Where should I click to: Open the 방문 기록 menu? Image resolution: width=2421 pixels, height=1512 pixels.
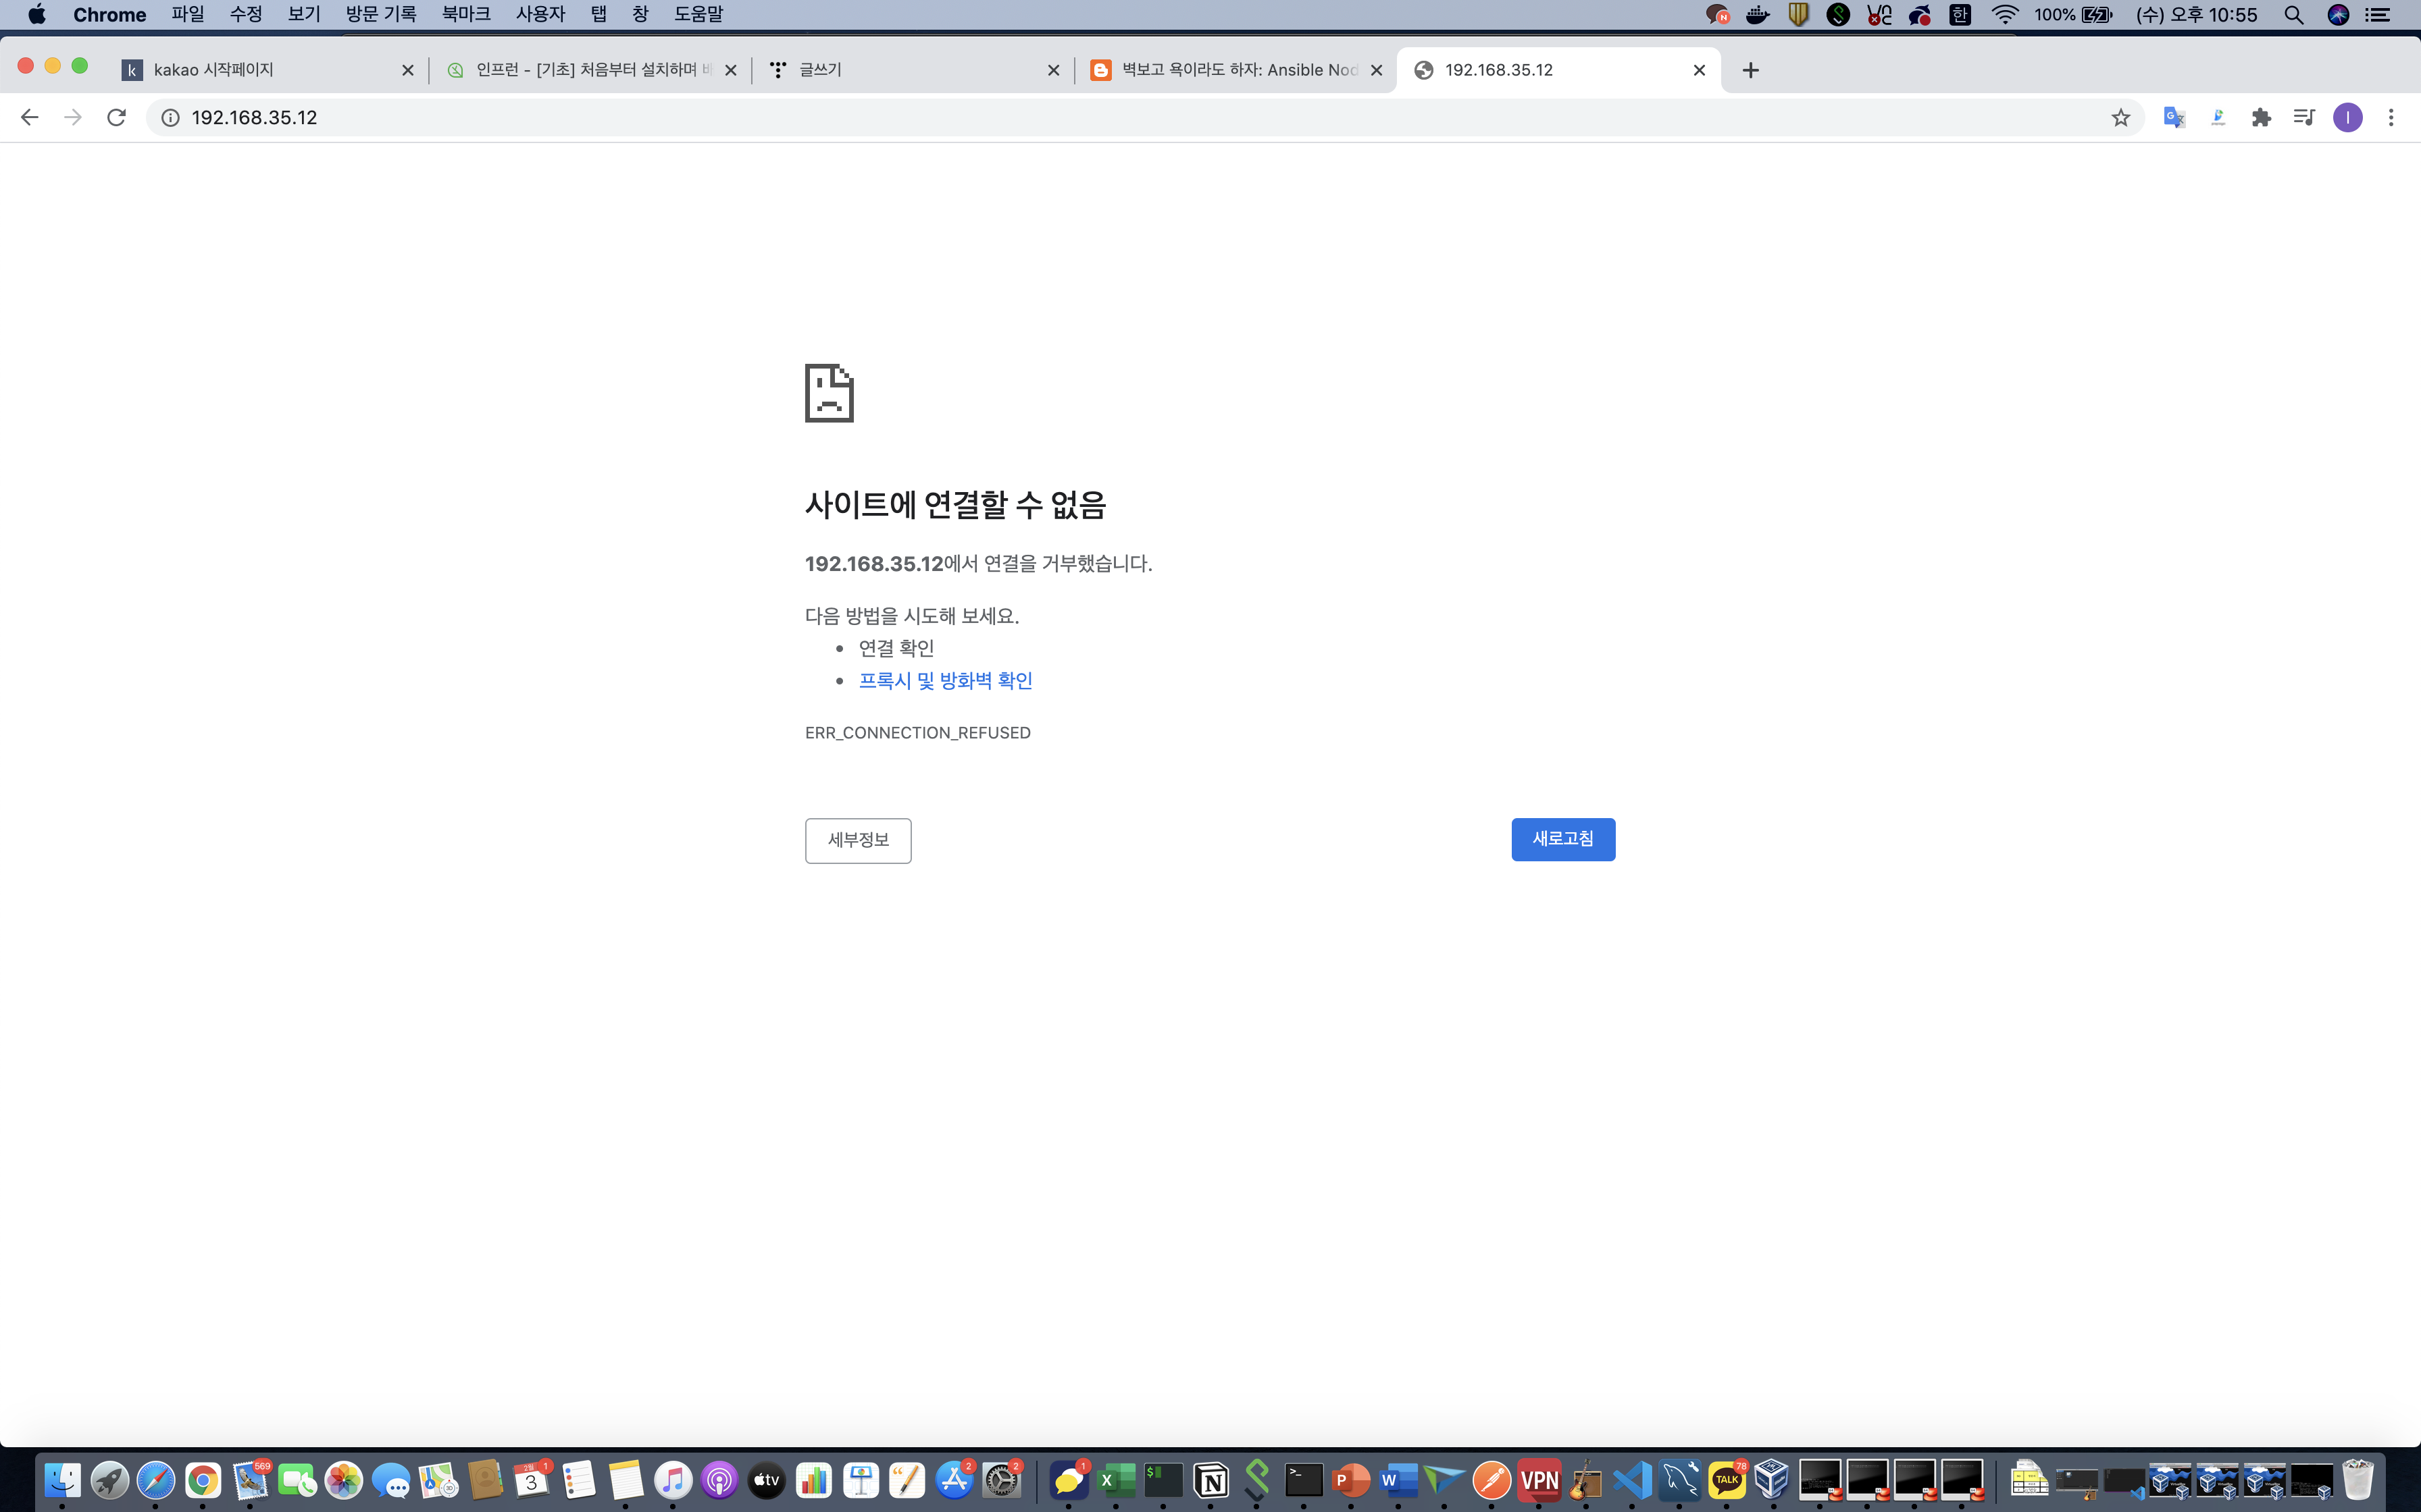coord(380,14)
